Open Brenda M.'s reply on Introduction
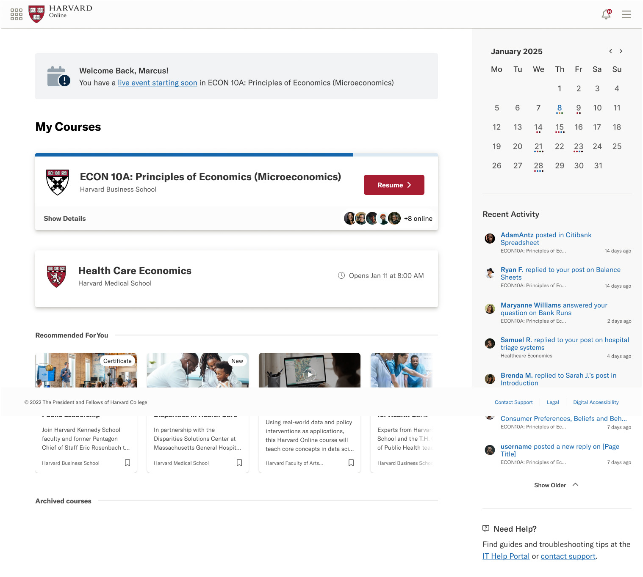The image size is (643, 577). coord(558,379)
